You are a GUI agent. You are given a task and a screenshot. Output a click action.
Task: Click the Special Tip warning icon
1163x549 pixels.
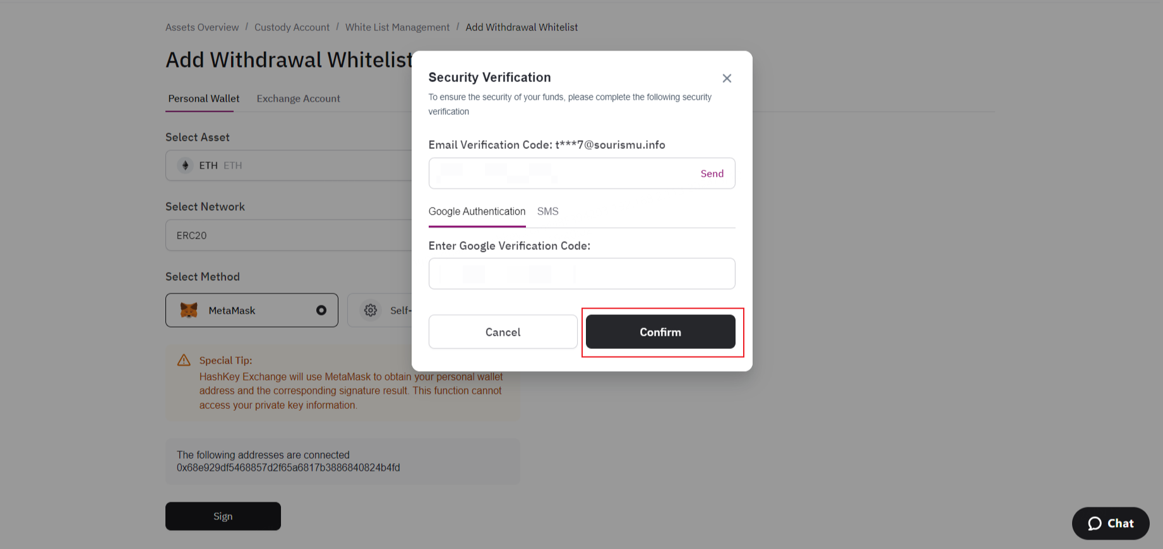pos(184,360)
